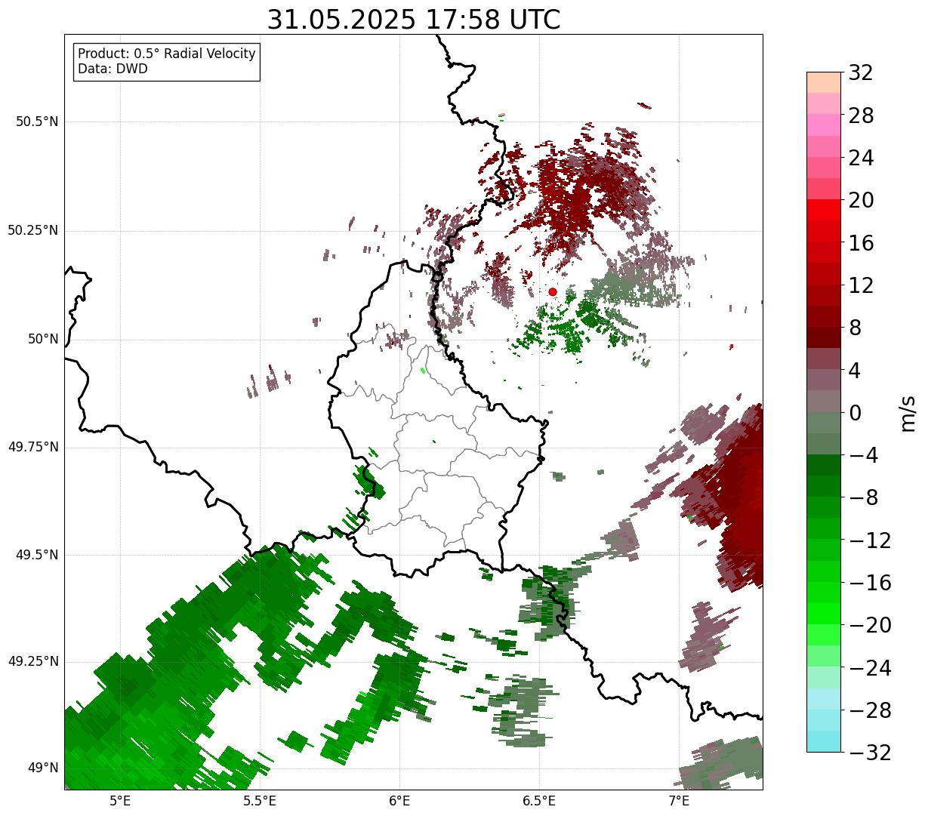Select the 49.25°N latitude label

[x=33, y=661]
